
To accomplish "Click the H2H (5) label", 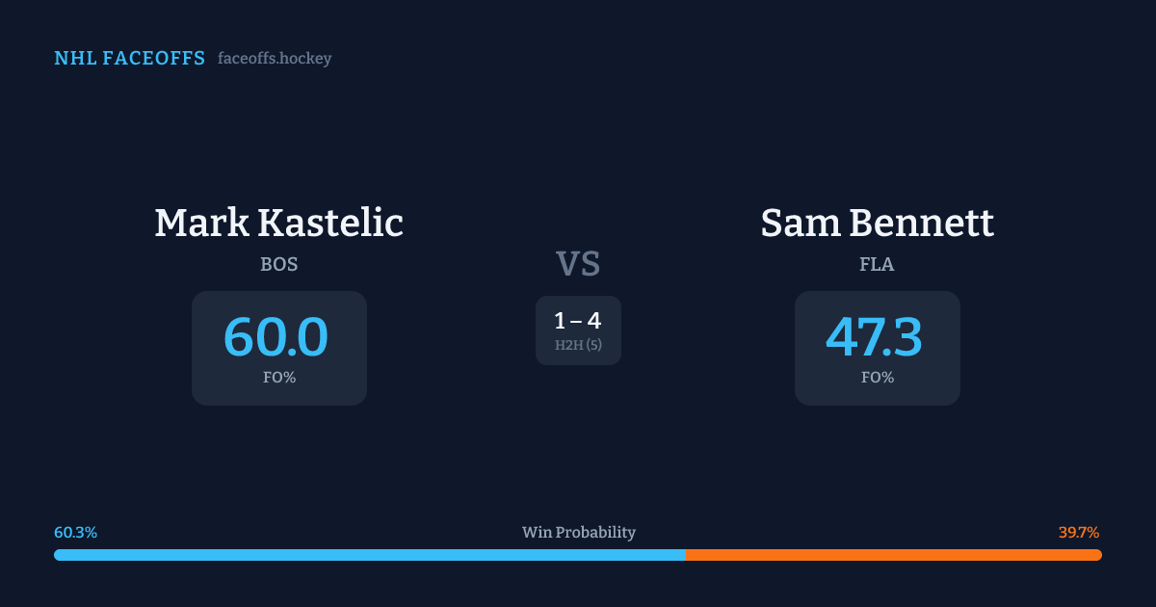I will click(578, 345).
